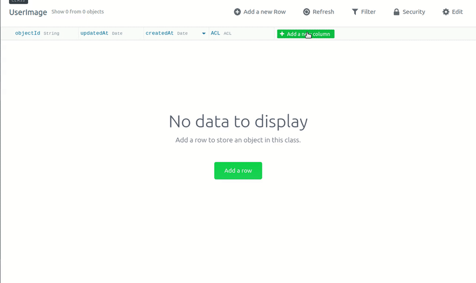Click the CLASS badge above UserImage

pyautogui.click(x=18, y=2)
